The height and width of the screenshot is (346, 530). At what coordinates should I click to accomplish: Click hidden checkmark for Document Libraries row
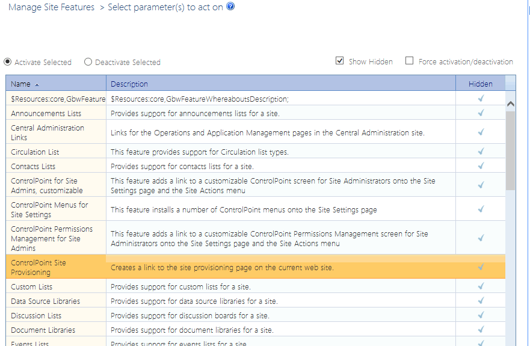(481, 330)
